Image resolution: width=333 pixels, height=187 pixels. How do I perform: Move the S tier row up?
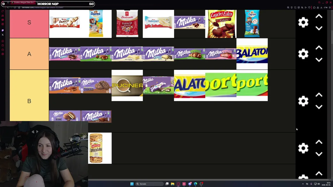tap(319, 16)
